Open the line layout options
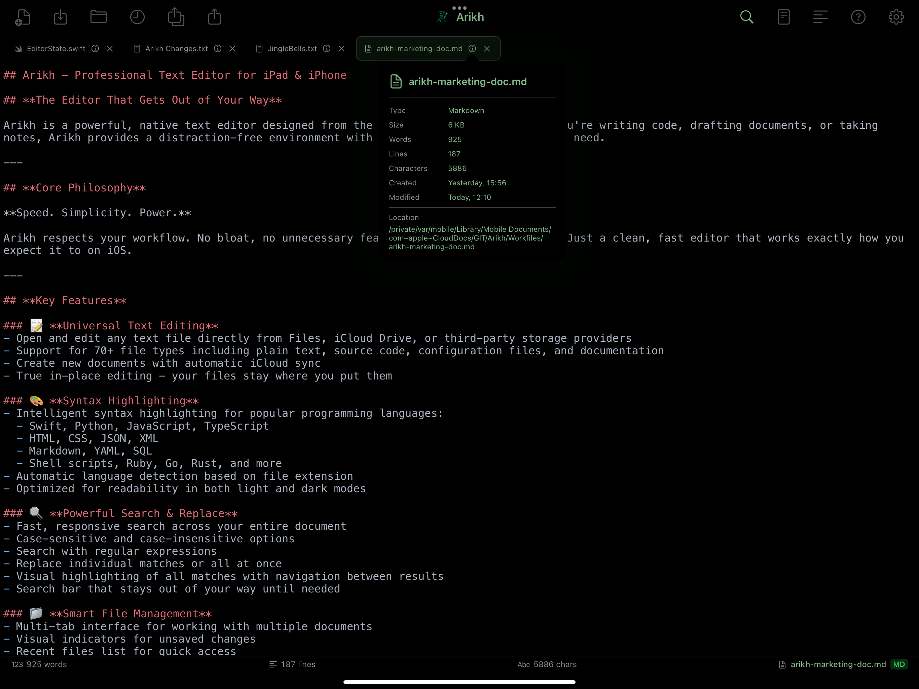The width and height of the screenshot is (919, 689). tap(820, 16)
